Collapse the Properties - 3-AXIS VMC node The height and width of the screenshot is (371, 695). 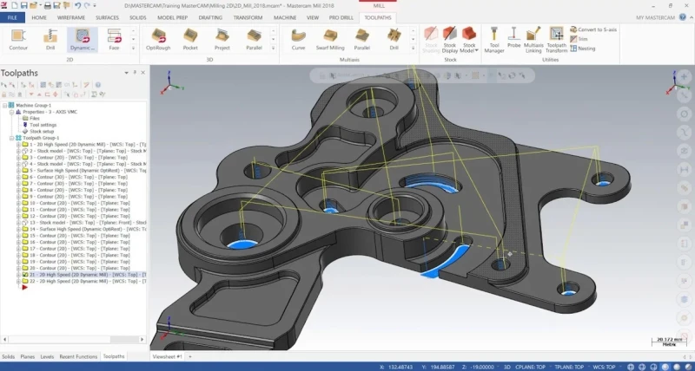point(11,112)
